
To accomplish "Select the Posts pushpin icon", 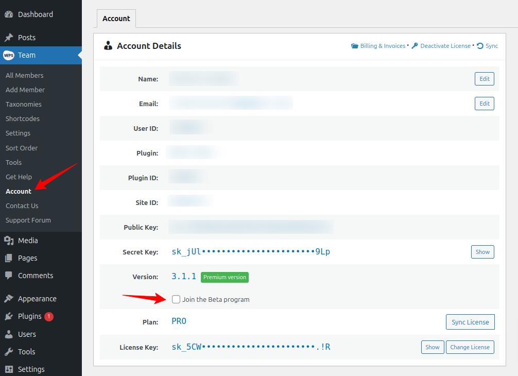I will pyautogui.click(x=10, y=37).
